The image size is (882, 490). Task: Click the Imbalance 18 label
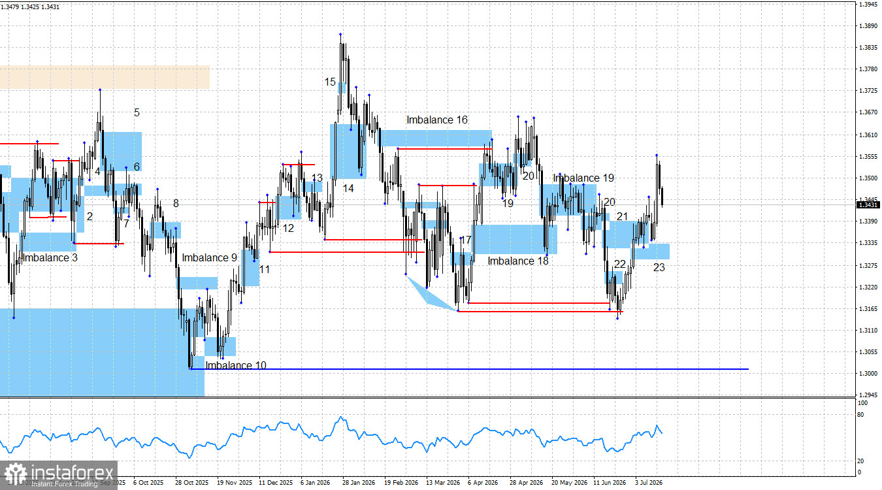(x=518, y=261)
